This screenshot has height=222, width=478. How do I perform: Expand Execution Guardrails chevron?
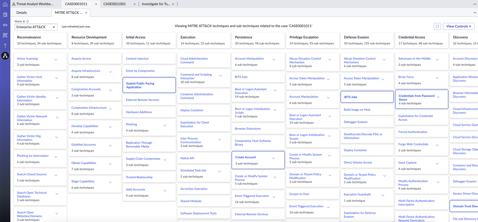click(383, 196)
